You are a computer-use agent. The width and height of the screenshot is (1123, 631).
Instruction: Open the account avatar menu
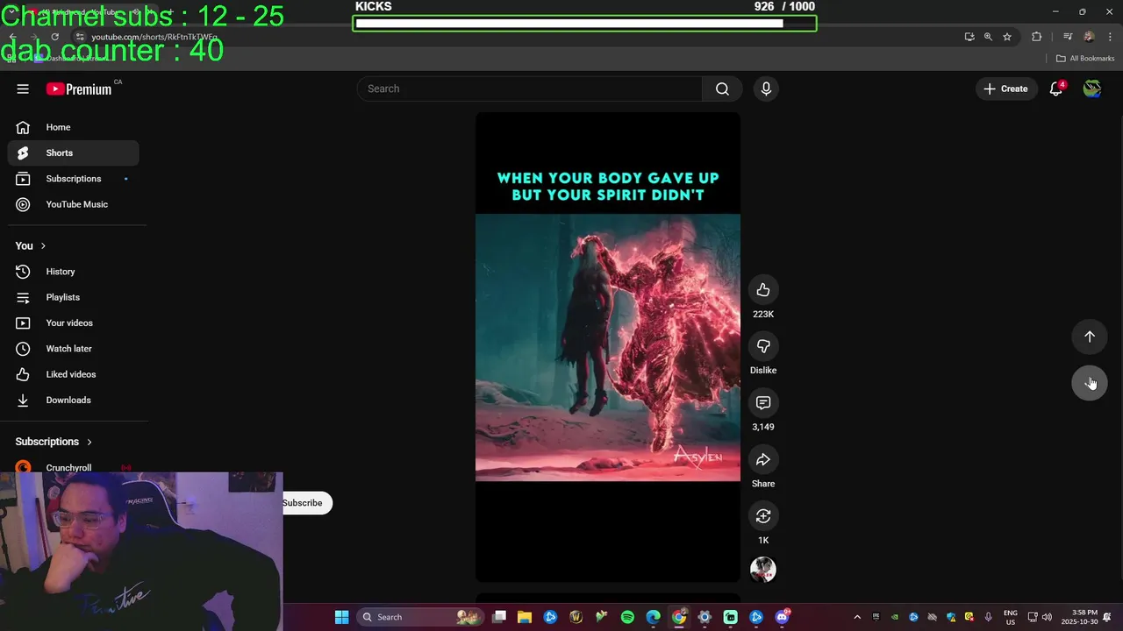click(x=1091, y=89)
